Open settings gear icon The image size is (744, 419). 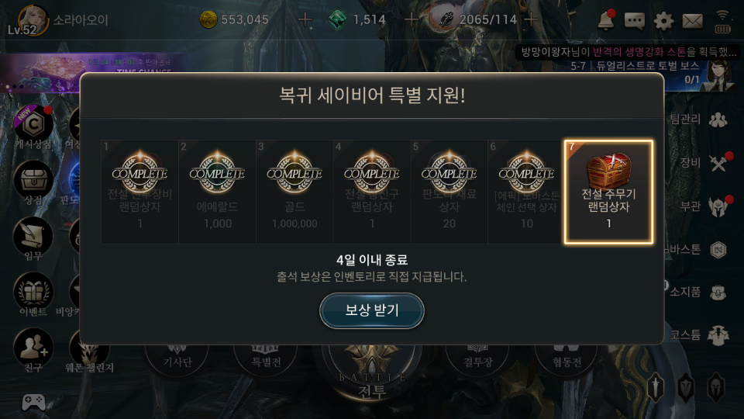663,20
